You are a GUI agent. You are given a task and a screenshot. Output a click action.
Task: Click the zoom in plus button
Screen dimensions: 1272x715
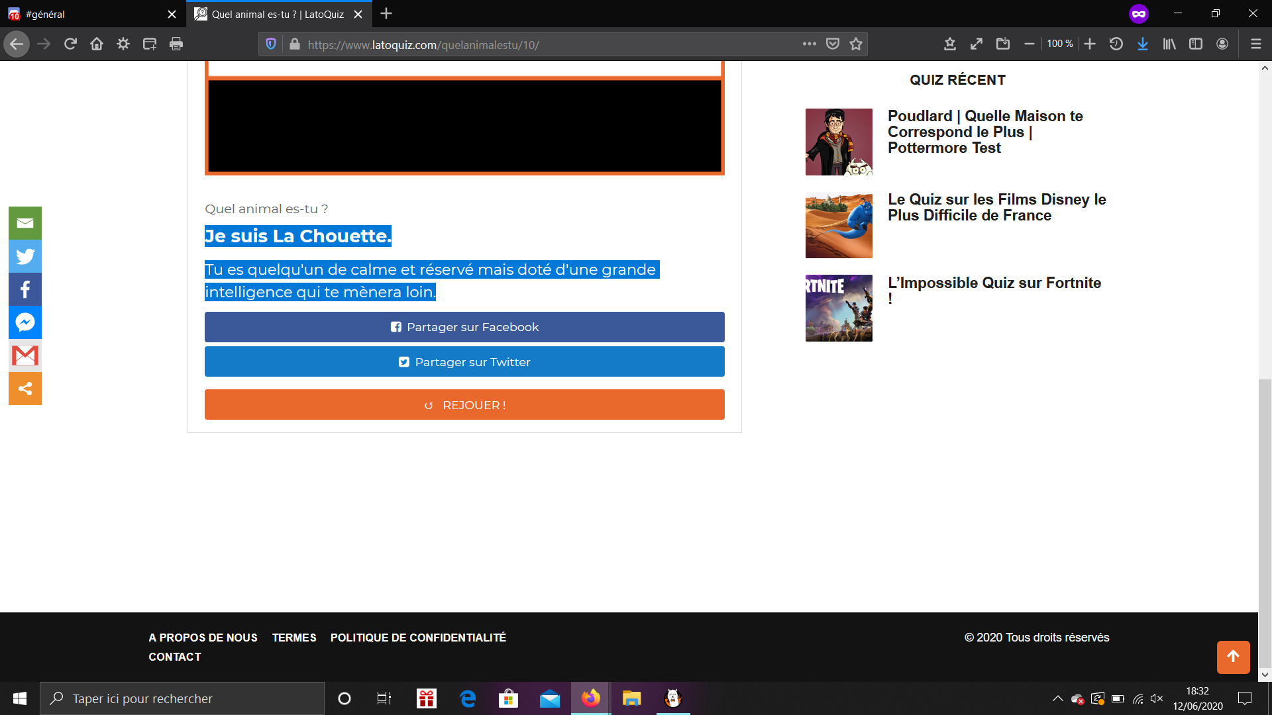point(1090,44)
